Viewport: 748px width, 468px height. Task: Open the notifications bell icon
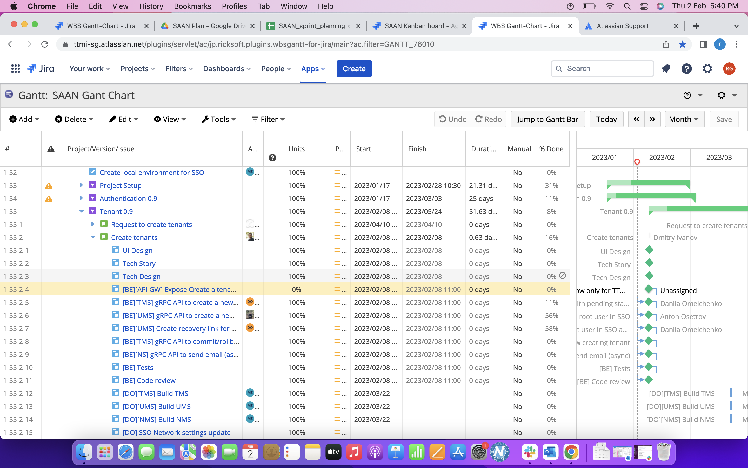(666, 69)
